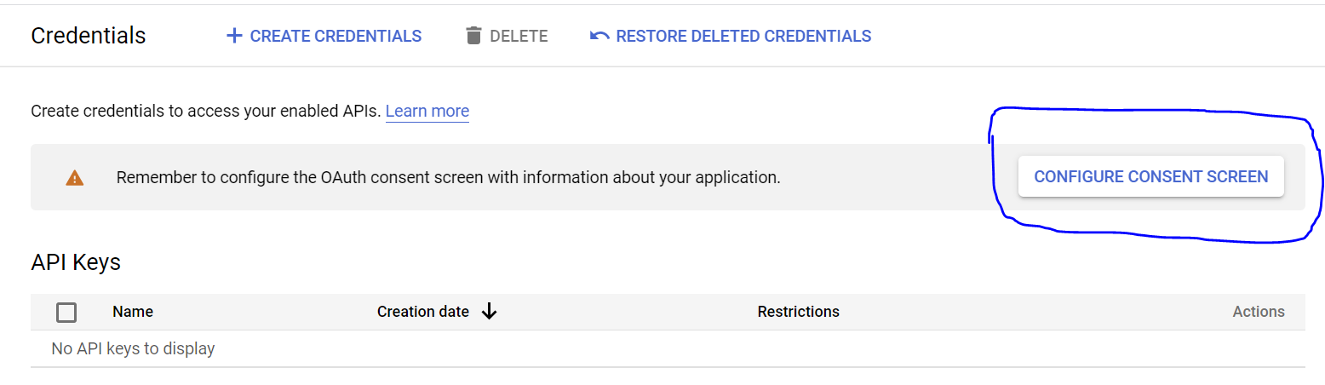Viewport: 1325px width, 385px height.
Task: Tick the select-all checkbox in API Keys table
Action: 66,313
